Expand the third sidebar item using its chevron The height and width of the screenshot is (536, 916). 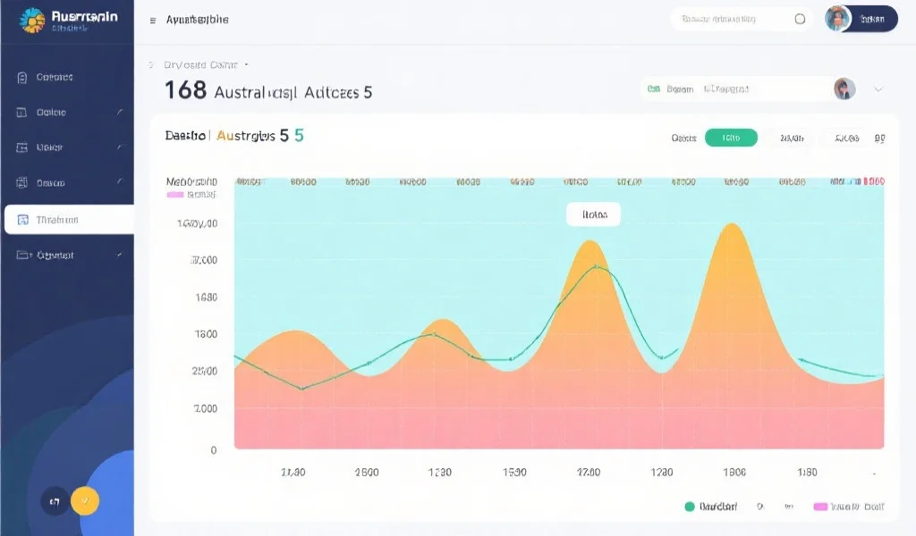tap(120, 147)
